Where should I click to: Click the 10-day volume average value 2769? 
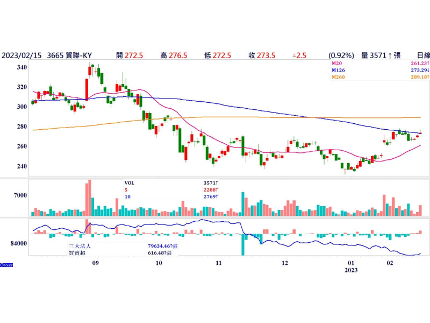[x=211, y=196]
